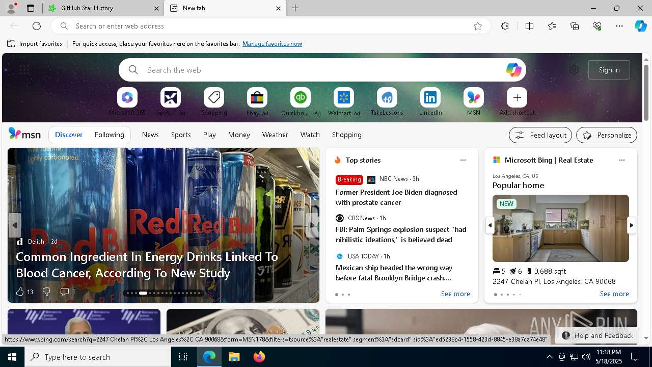Screen dimensions: 652x367
Task: Click See more under Top stories
Action: click(x=455, y=294)
